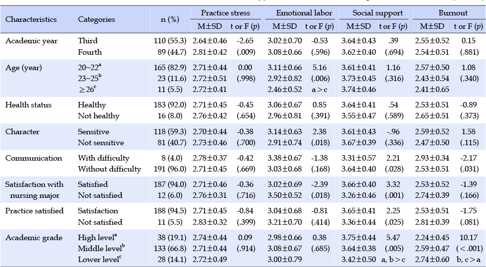This screenshot has width=486, height=267.
Task: Click the Not healthy category cell
Action: click(99, 116)
